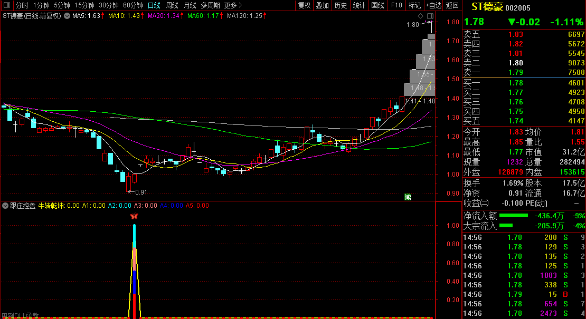
Task: Toggle the right panel icon near price axis
Action: coord(430,16)
